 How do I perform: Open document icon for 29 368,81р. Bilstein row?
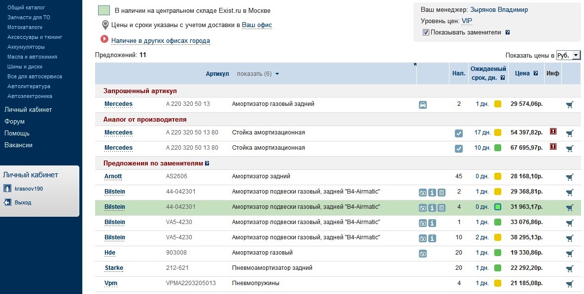pos(442,193)
